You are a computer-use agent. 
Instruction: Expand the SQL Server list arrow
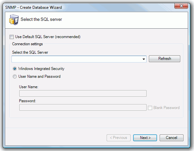tap(144, 59)
